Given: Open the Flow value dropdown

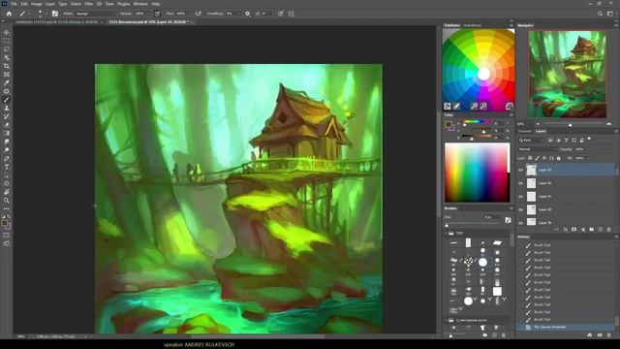Looking at the screenshot, I should pyautogui.click(x=189, y=14).
